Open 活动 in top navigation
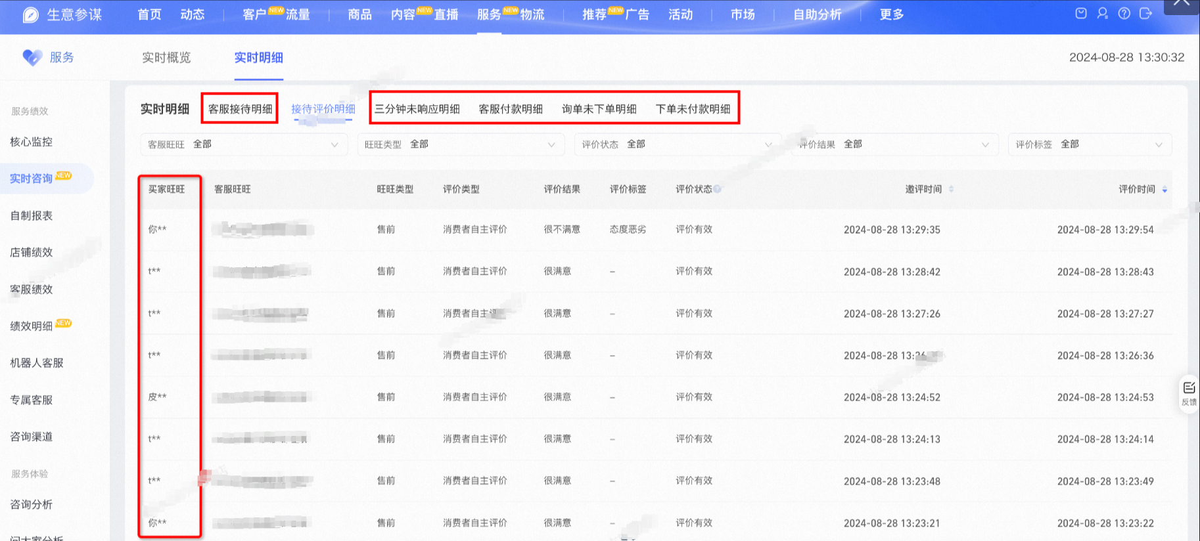Screen dimensions: 1200x541 pos(681,14)
